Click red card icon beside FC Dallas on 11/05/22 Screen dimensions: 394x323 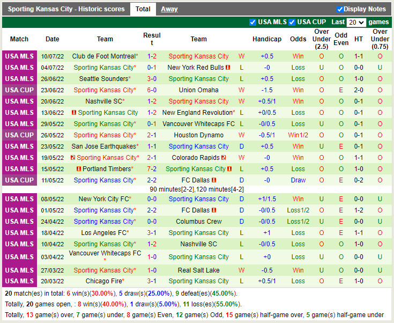[214, 180]
